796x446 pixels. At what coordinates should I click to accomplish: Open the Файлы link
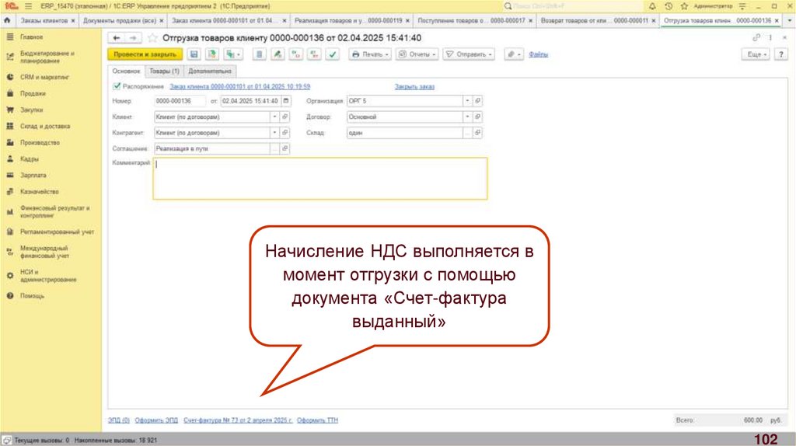click(538, 54)
